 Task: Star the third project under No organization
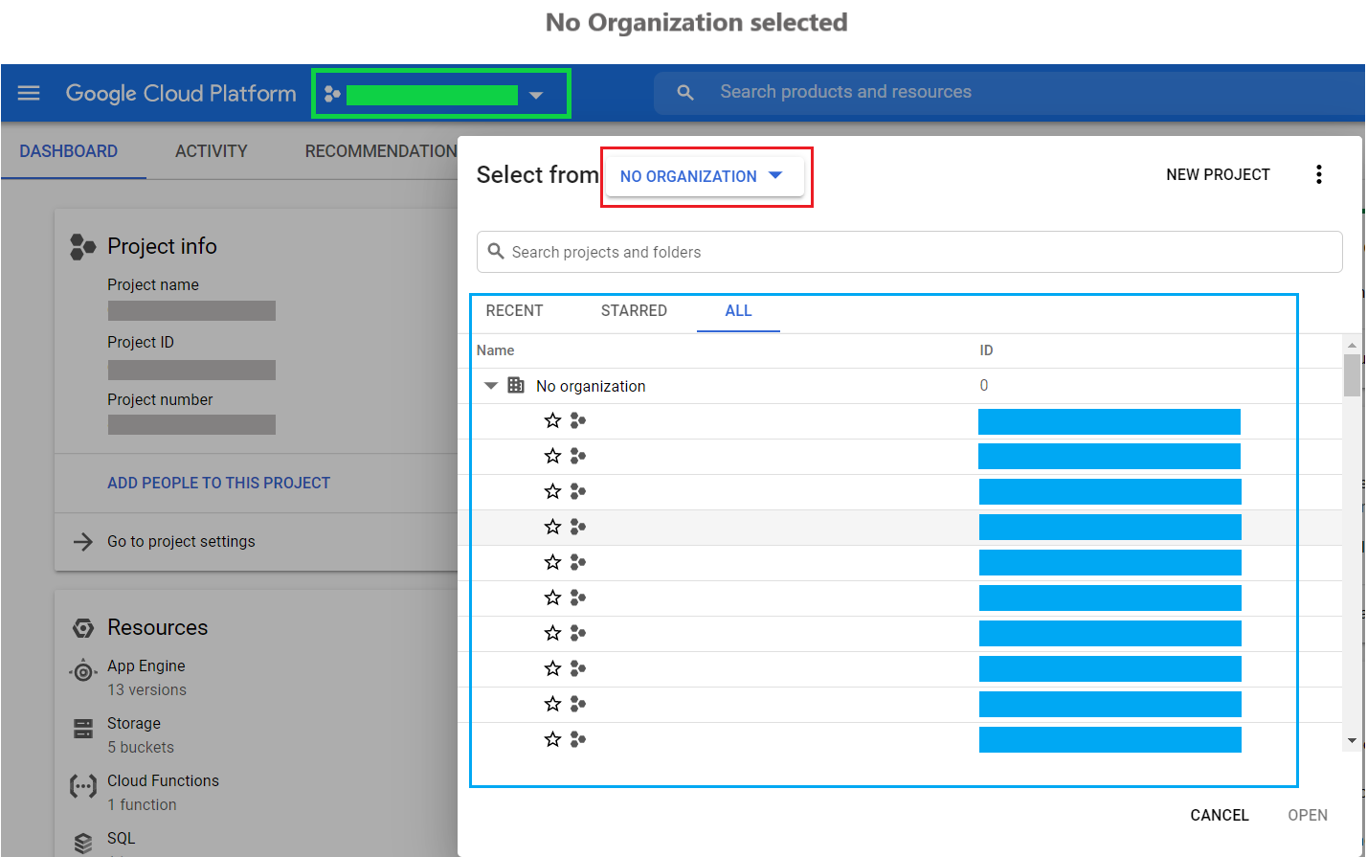[x=552, y=491]
